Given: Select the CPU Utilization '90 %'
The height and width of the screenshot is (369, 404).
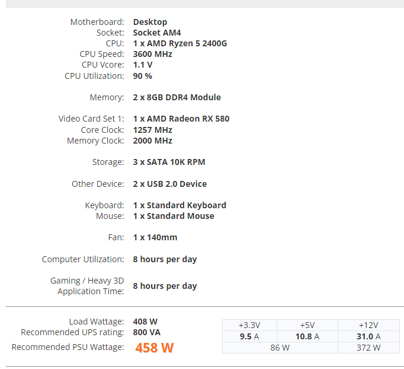Looking at the screenshot, I should pos(143,76).
